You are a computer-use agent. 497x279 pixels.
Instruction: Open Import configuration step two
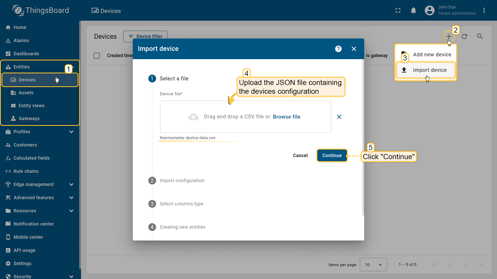click(182, 181)
